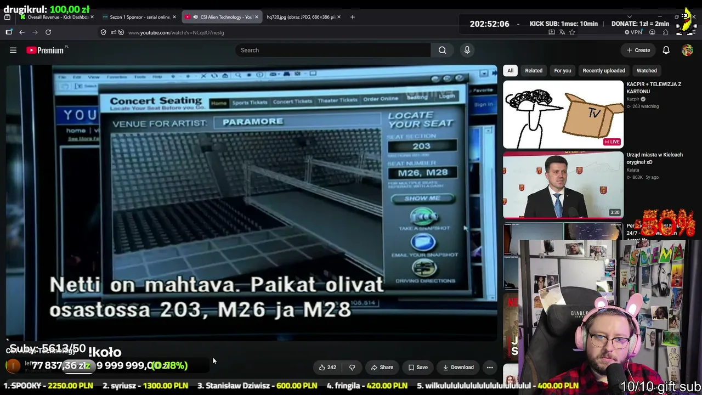This screenshot has width=702, height=395.
Task: Open the YouTube account avatar menu
Action: click(687, 50)
